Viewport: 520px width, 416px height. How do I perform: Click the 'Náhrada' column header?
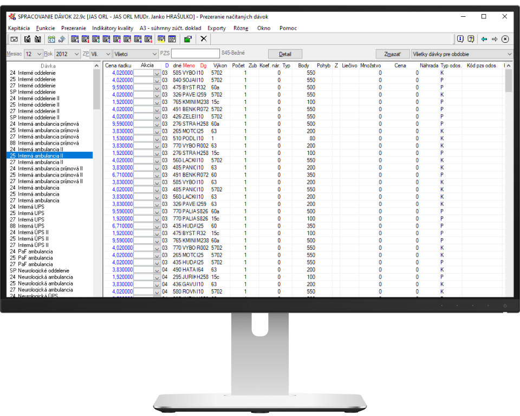tap(429, 66)
